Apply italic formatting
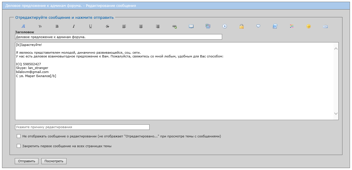Image resolution: width=352 pixels, height=170 pixels. [x=74, y=26]
